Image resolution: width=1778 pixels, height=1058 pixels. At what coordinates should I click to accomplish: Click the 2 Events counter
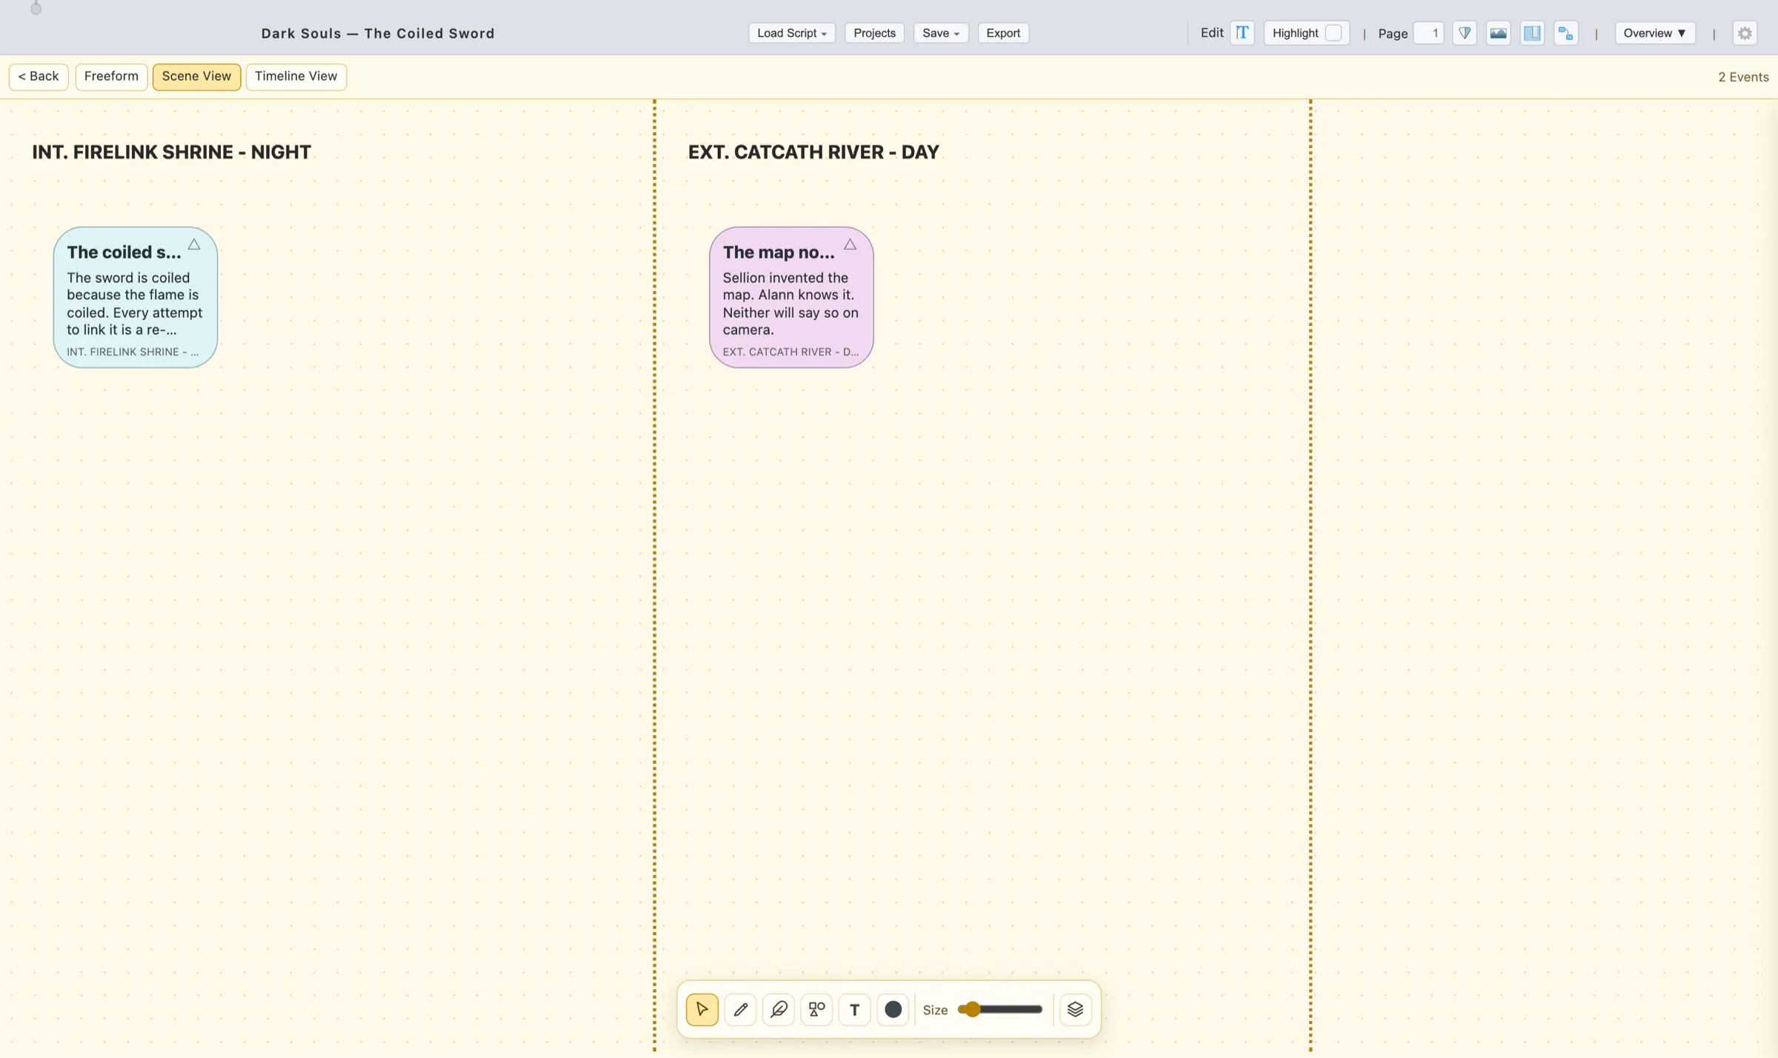click(1743, 77)
